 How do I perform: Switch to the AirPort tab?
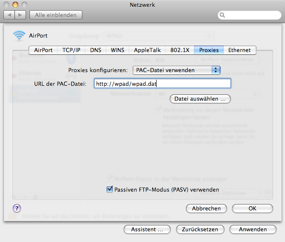pyautogui.click(x=43, y=50)
